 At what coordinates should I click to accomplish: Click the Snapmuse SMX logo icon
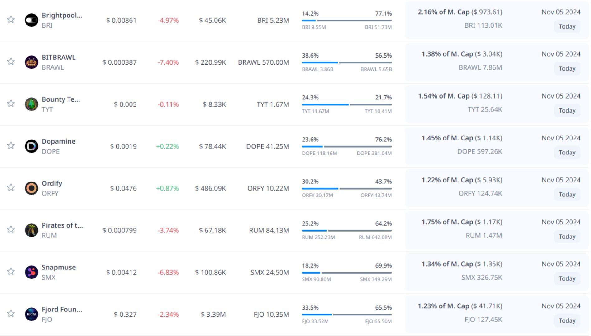31,272
